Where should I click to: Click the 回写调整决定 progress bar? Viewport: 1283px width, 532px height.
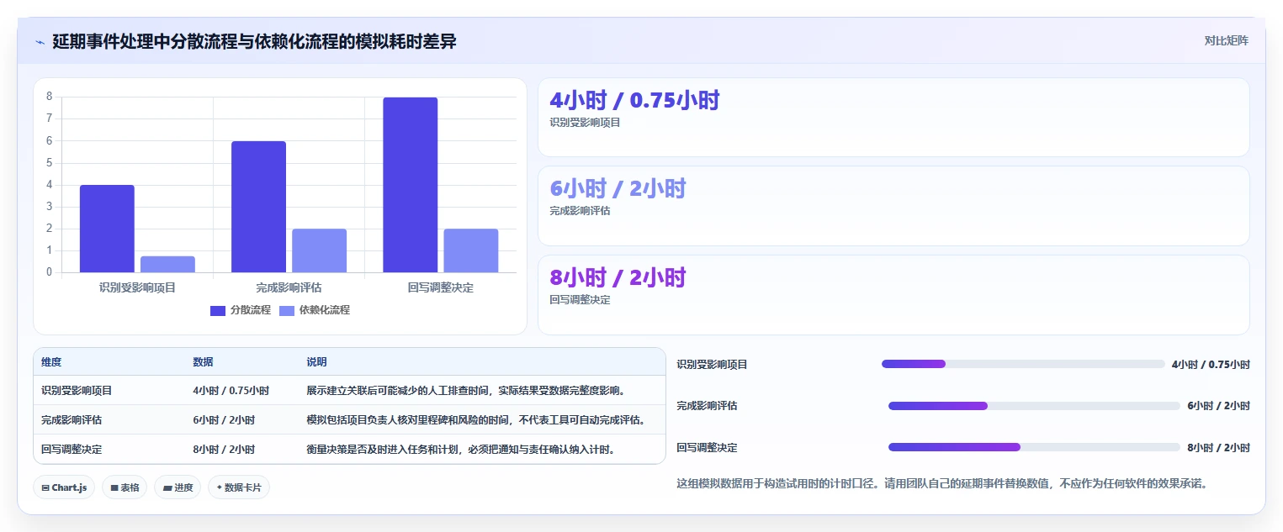(x=1034, y=447)
